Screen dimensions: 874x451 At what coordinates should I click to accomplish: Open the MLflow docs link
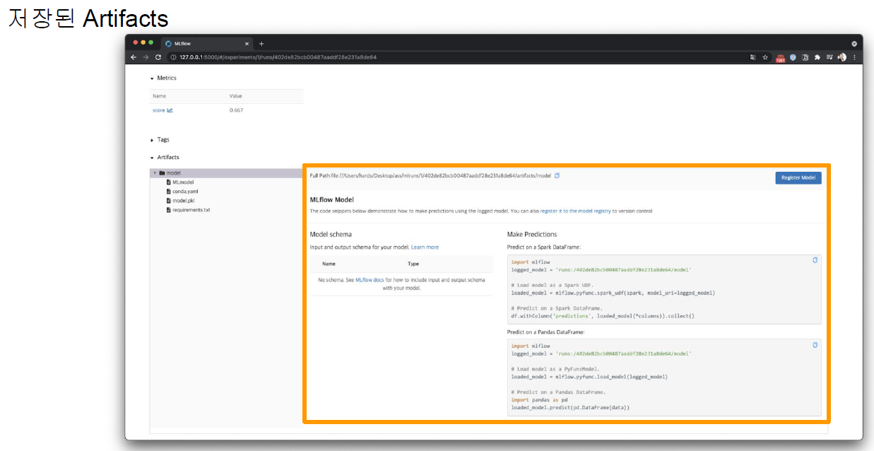click(370, 280)
